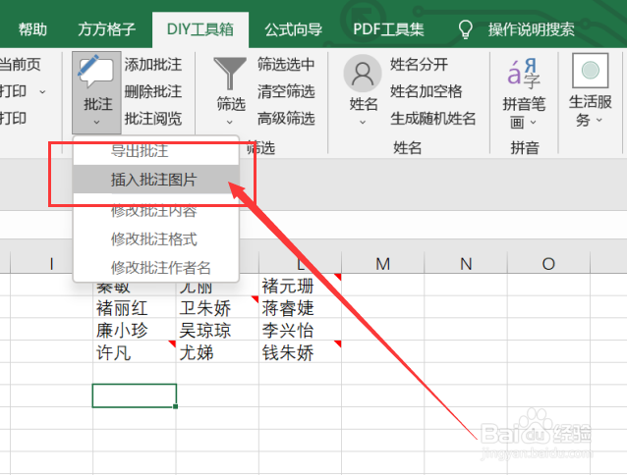Click the 拼音笔画 letter icon
The width and height of the screenshot is (627, 475).
(524, 73)
